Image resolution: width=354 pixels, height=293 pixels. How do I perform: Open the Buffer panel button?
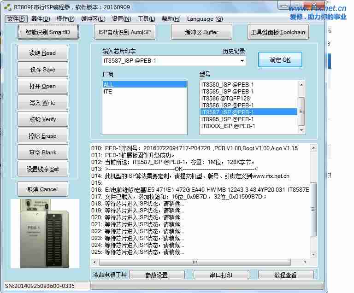pyautogui.click(x=201, y=32)
